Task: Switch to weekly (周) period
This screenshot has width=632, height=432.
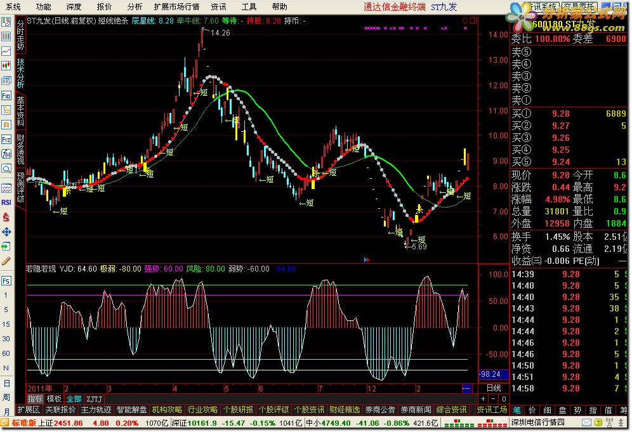Action: pyautogui.click(x=6, y=397)
